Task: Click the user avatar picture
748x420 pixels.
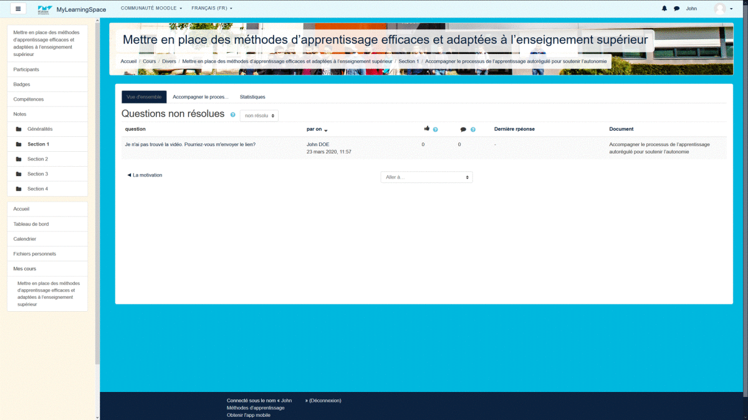Action: point(720,9)
